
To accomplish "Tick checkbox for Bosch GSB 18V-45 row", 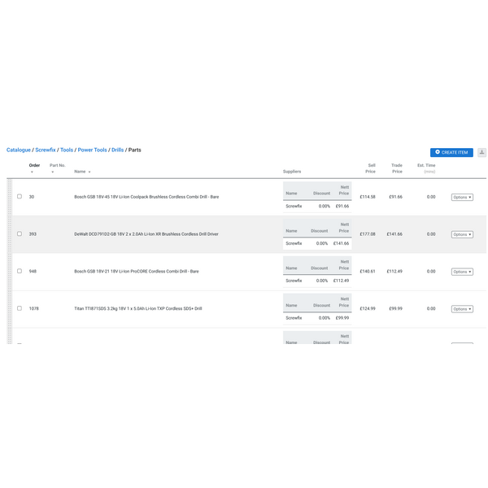I will [20, 196].
